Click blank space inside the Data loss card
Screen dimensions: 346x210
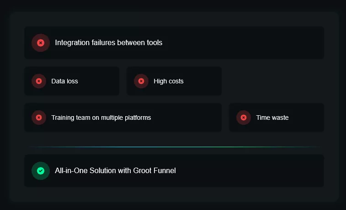click(x=101, y=81)
